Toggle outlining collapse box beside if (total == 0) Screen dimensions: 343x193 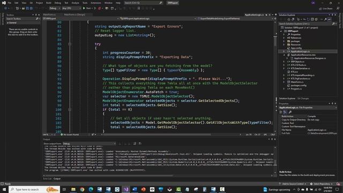pyautogui.click(x=70, y=109)
